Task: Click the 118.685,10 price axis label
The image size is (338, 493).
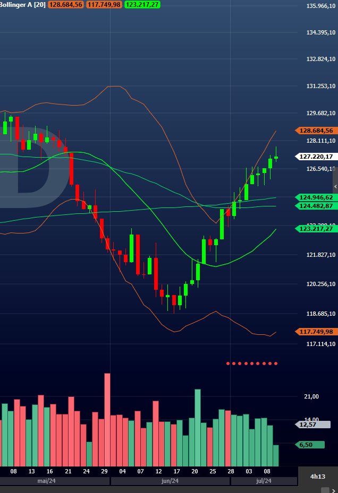Action: 320,314
